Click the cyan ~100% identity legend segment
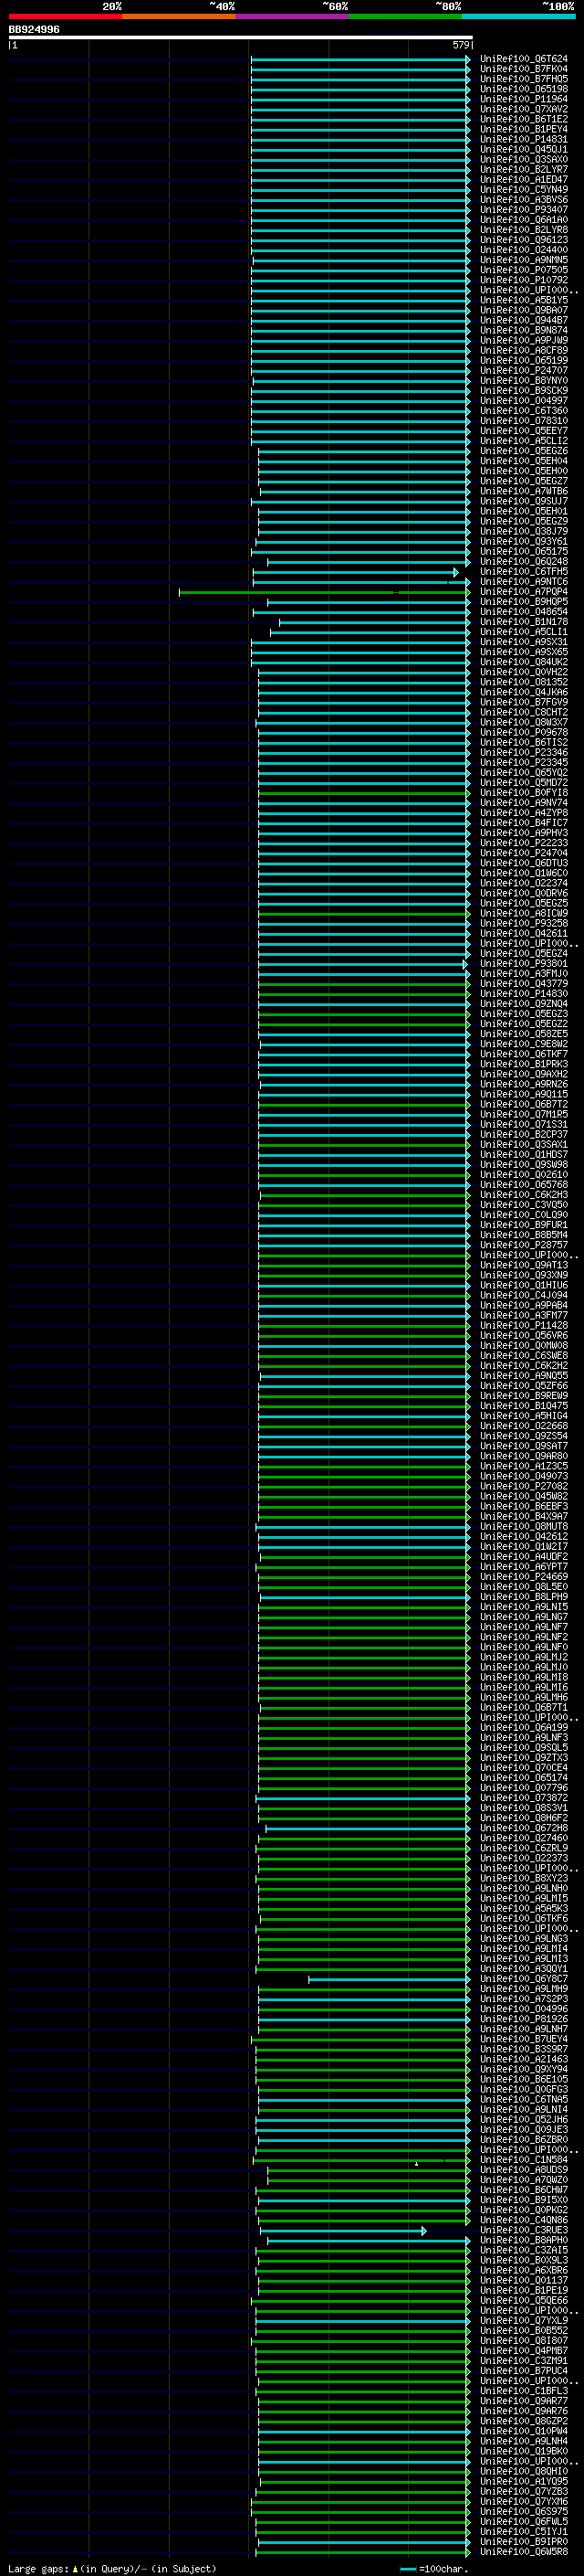This screenshot has width=584, height=2576. pyautogui.click(x=518, y=16)
